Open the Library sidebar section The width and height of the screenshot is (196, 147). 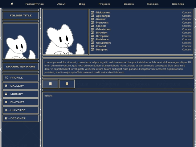(21, 94)
